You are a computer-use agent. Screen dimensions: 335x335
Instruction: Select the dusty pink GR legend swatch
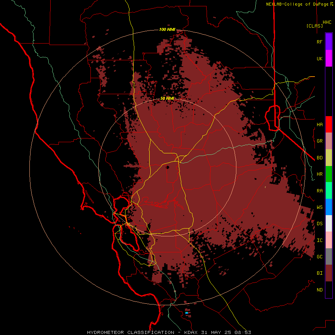(x=329, y=141)
